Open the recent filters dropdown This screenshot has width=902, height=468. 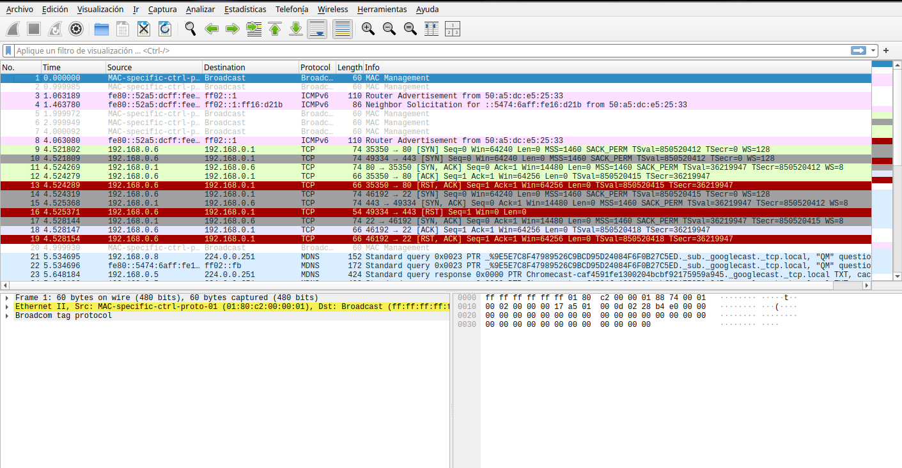[873, 50]
